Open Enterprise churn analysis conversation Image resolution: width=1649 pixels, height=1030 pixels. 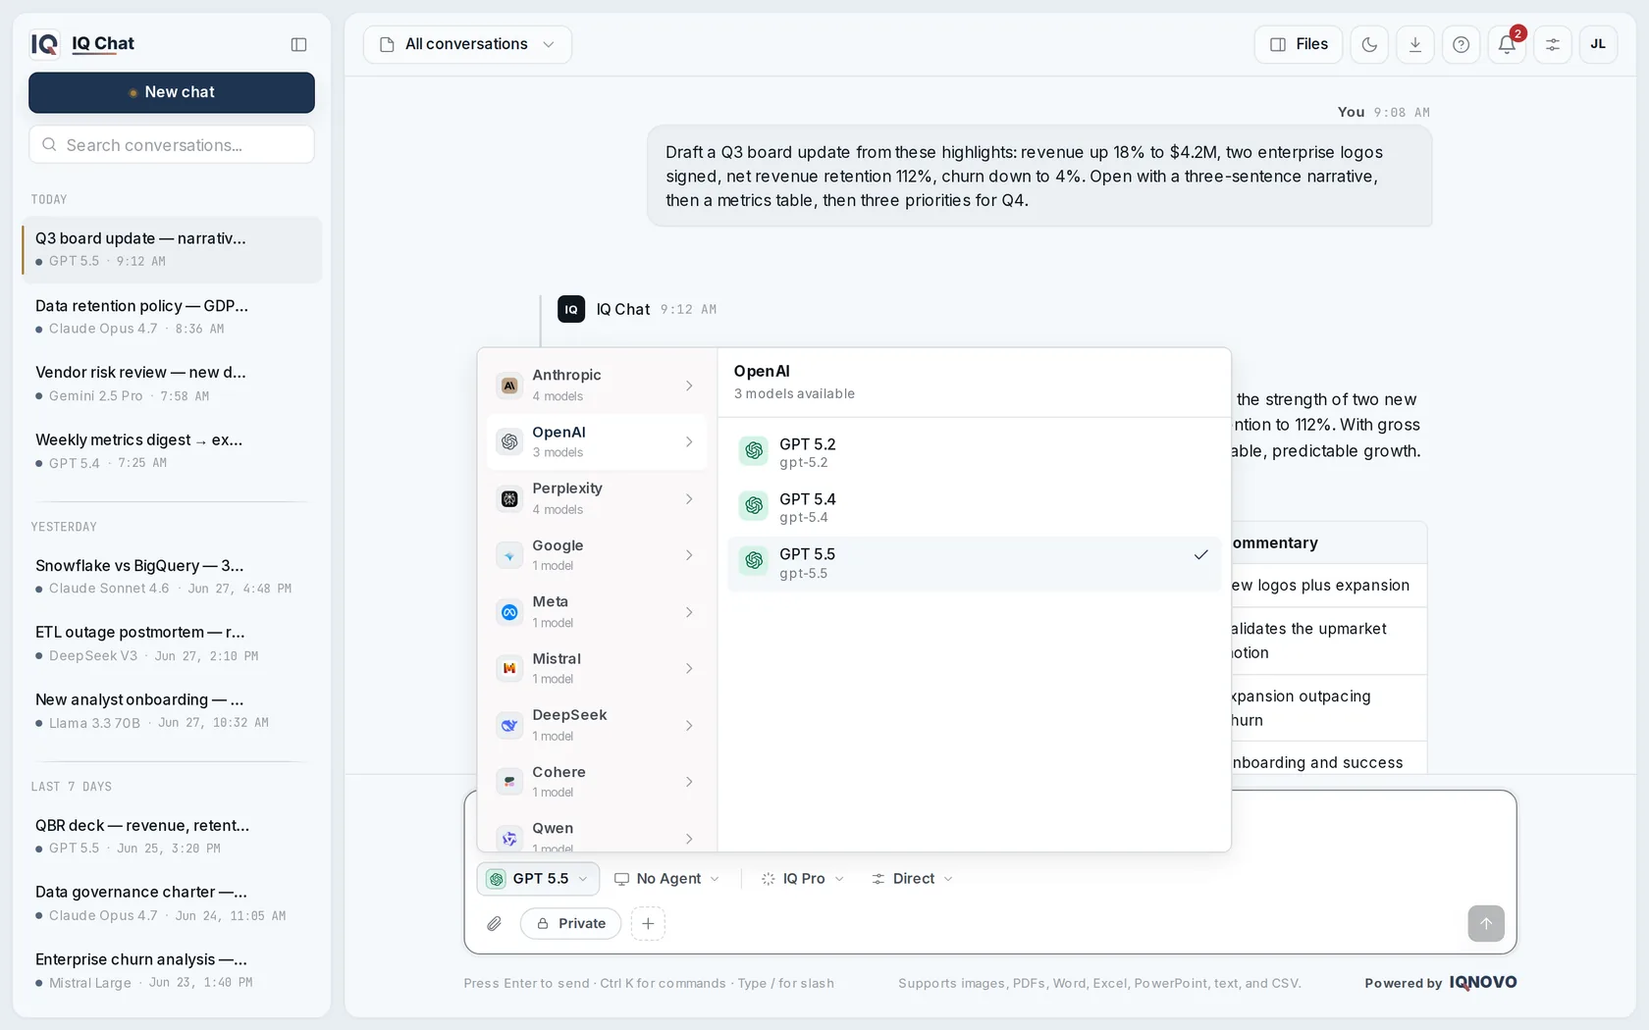click(172, 971)
